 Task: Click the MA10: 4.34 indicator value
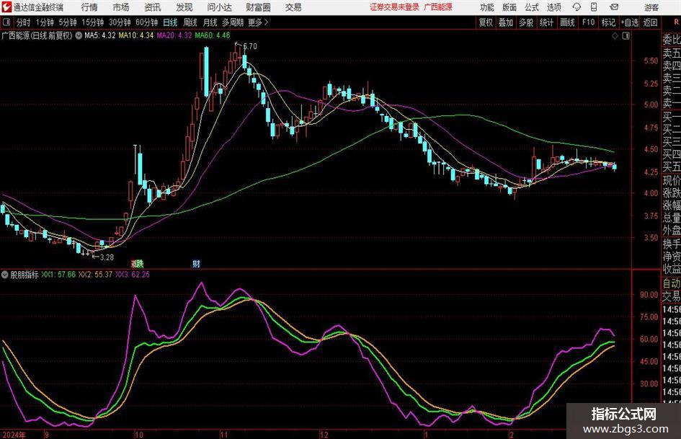click(x=136, y=35)
